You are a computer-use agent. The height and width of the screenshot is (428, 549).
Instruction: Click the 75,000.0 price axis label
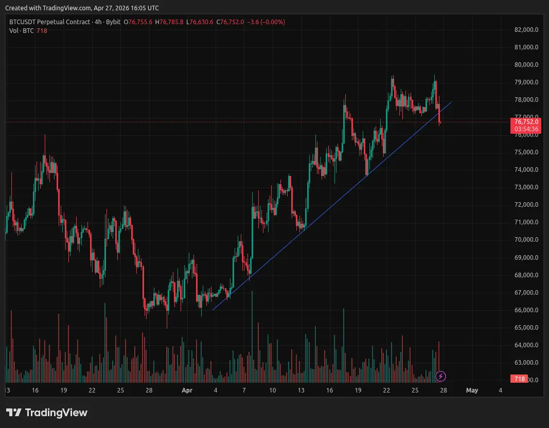[x=526, y=152]
